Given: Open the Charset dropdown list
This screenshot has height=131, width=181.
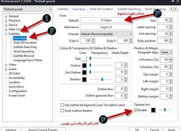Looking at the screenshot, I should coord(106,34).
